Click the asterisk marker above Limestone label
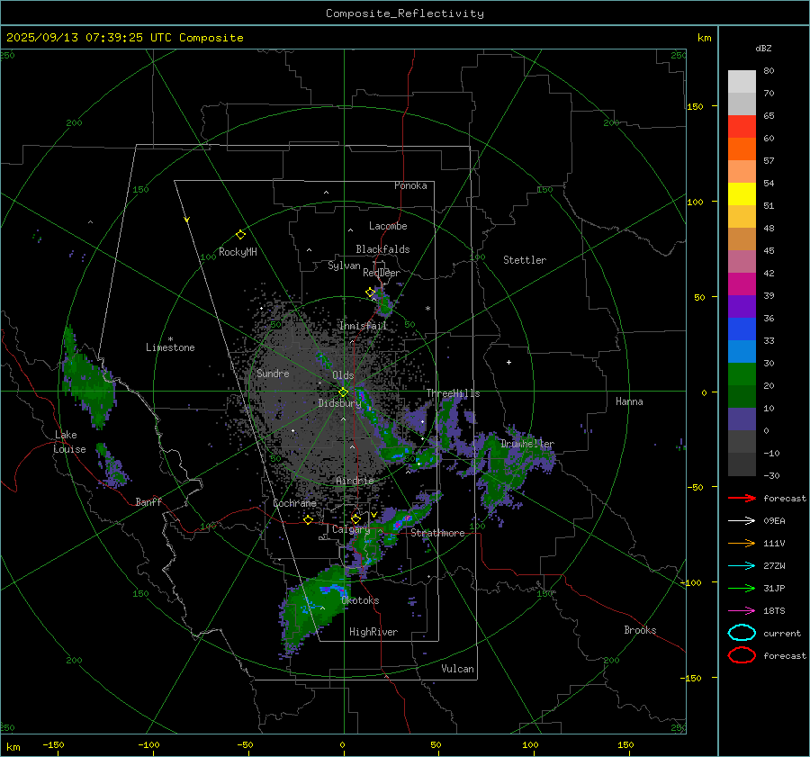 click(x=170, y=339)
